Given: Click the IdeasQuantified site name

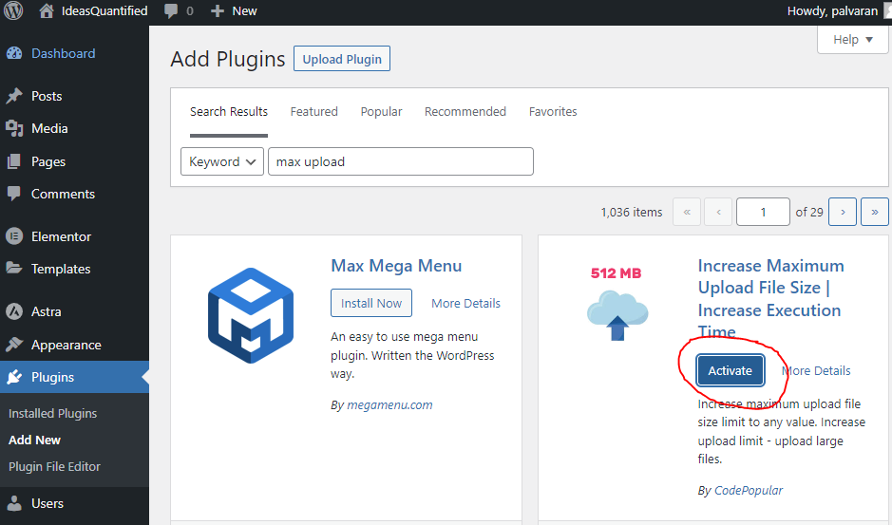Looking at the screenshot, I should [x=104, y=10].
